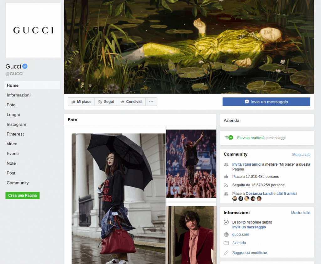Viewport: 321px width, 264px height.
Task: Open Note in the sidebar
Action: (11, 163)
